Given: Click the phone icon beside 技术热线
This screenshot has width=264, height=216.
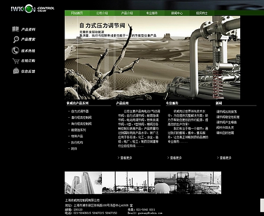Looking at the screenshot, I should tap(15, 51).
